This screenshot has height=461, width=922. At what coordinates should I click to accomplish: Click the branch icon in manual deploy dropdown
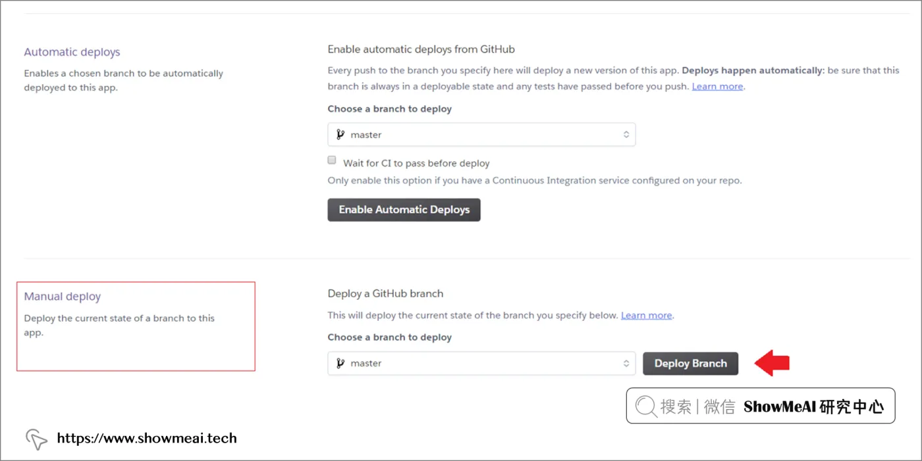click(x=340, y=363)
